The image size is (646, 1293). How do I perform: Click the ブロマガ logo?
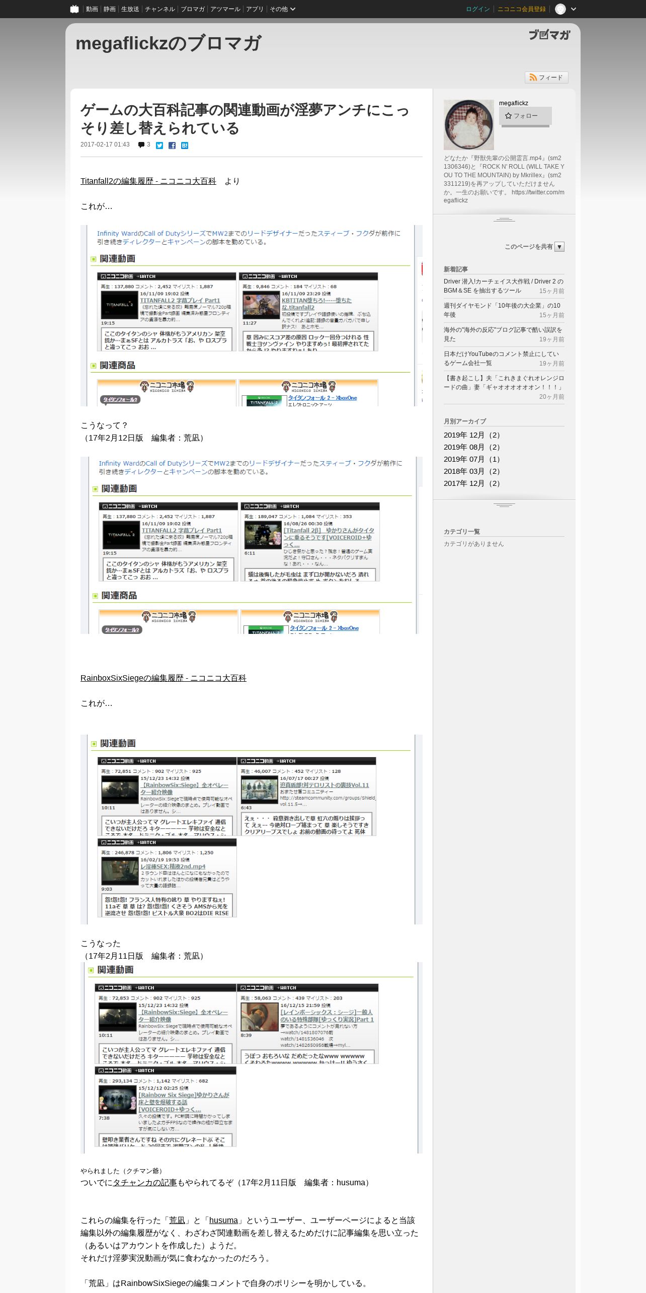coord(549,35)
